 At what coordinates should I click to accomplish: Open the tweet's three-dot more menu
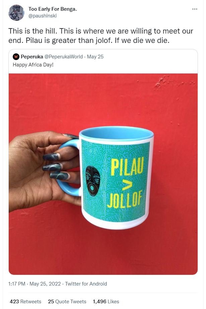194,9
